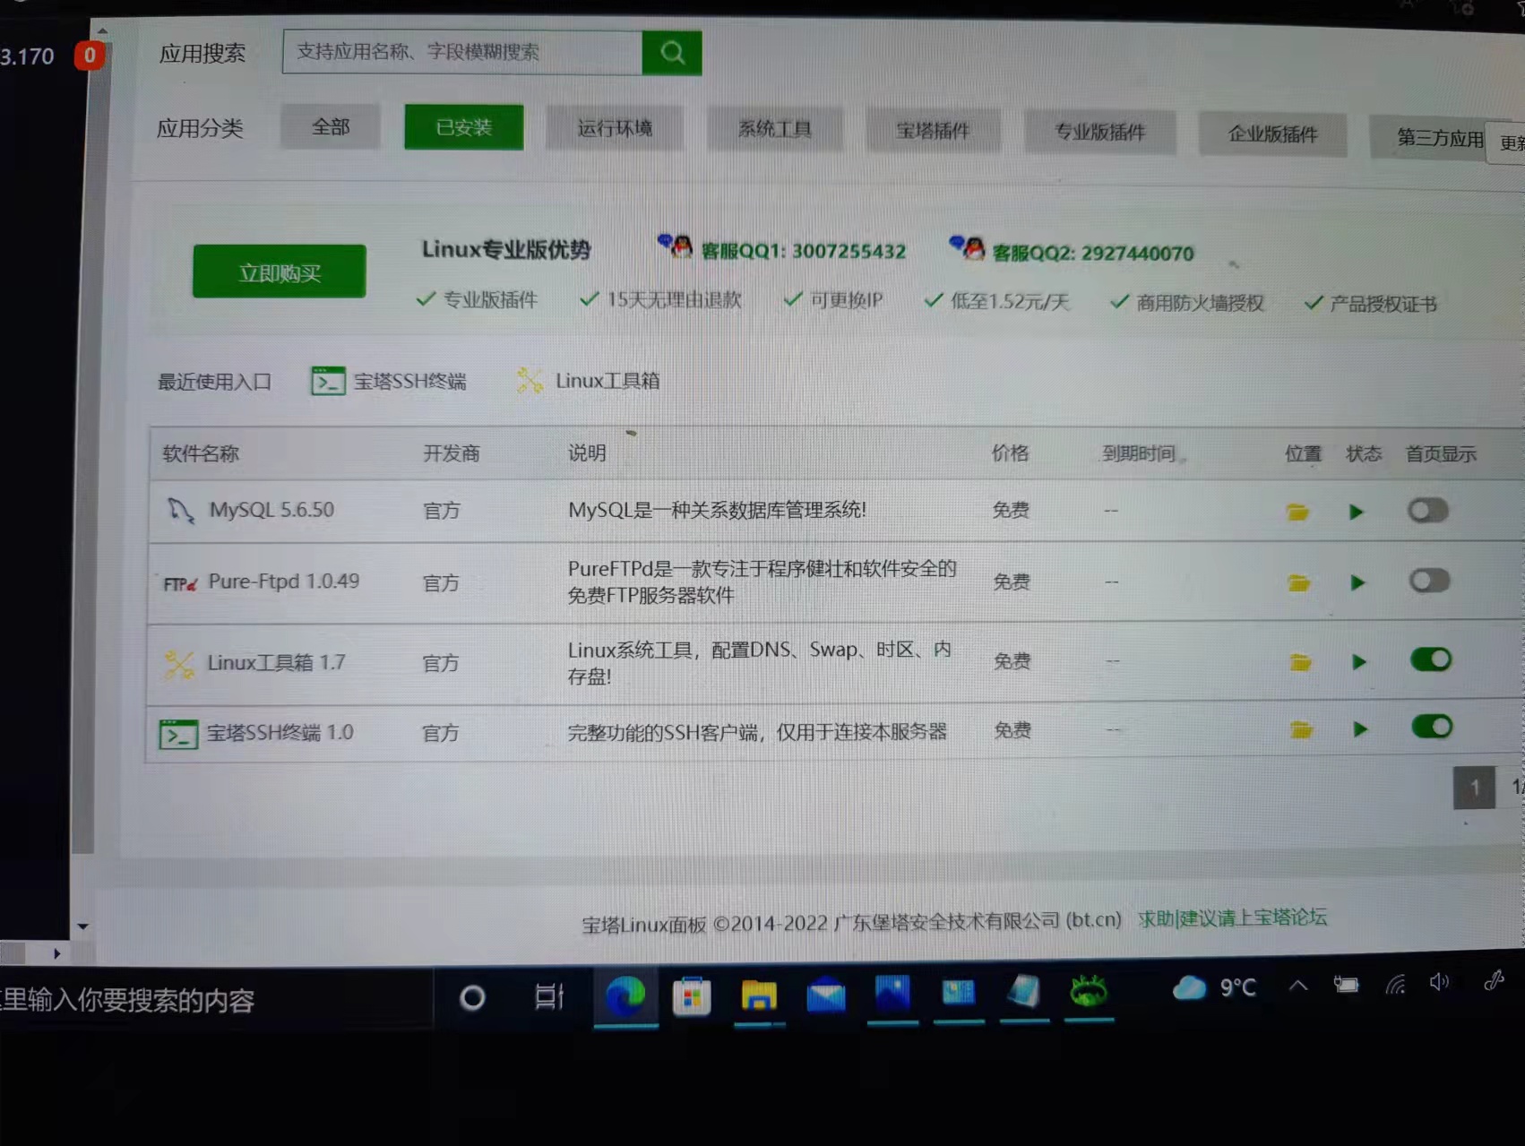Select the 全部 category tab

pos(331,126)
